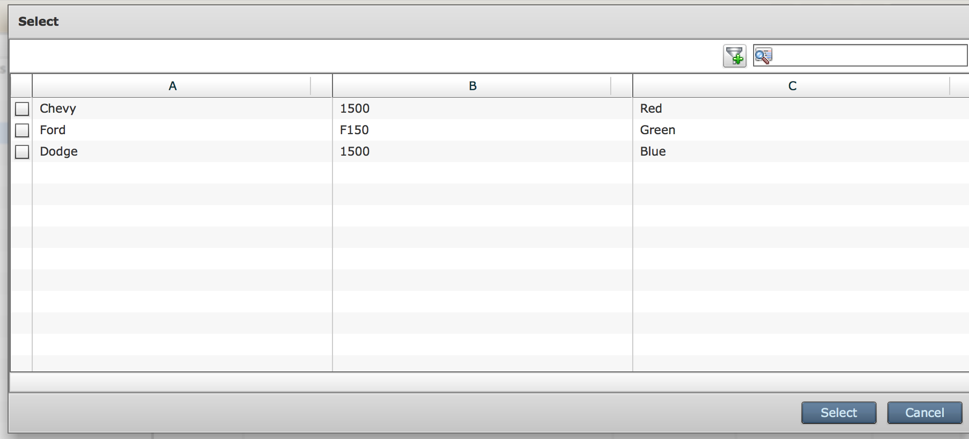Click the search magnifier icon in field

click(x=763, y=56)
